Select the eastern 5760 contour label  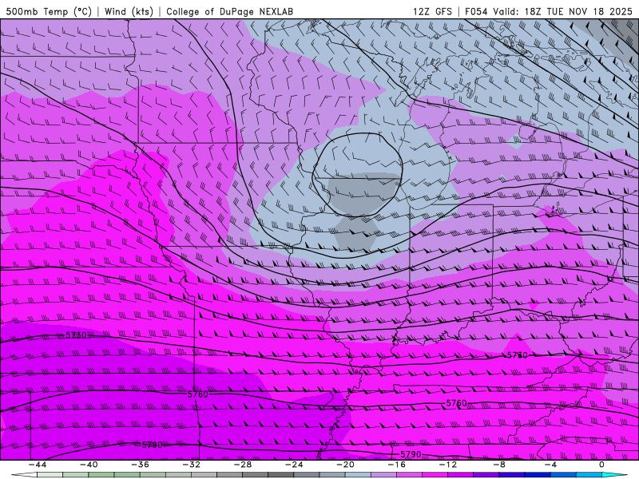tap(456, 403)
